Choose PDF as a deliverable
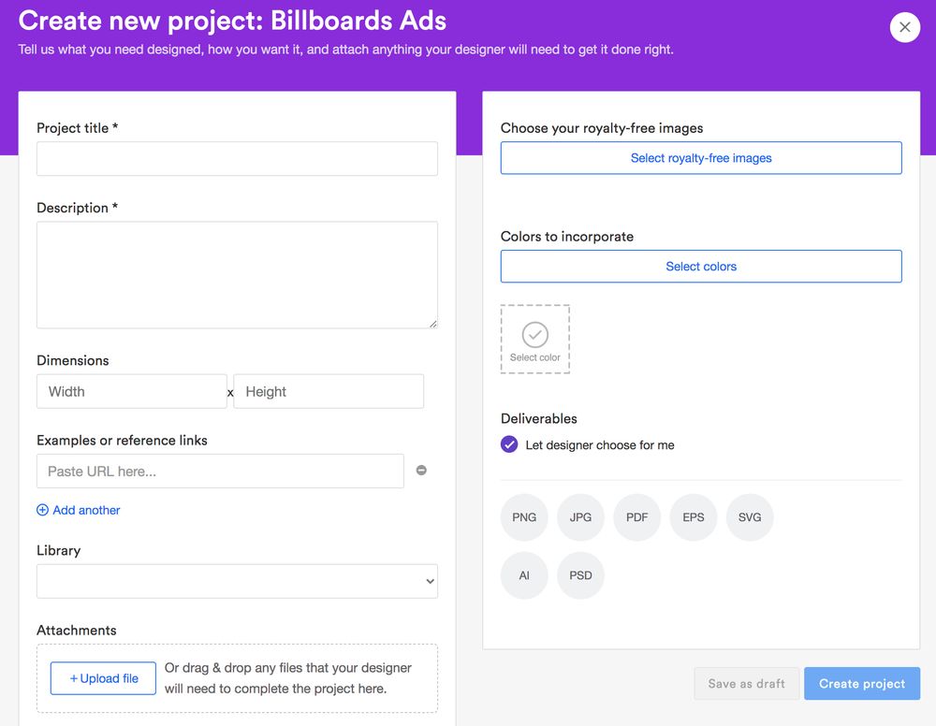This screenshot has height=726, width=936. click(636, 517)
